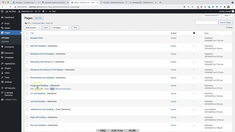The image size is (235, 132).
Task: Open the Bulk actions dropdown
Action: [33, 28]
